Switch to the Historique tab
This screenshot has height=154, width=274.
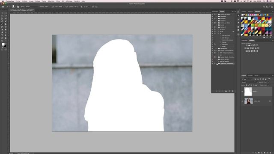[x=215, y=12]
